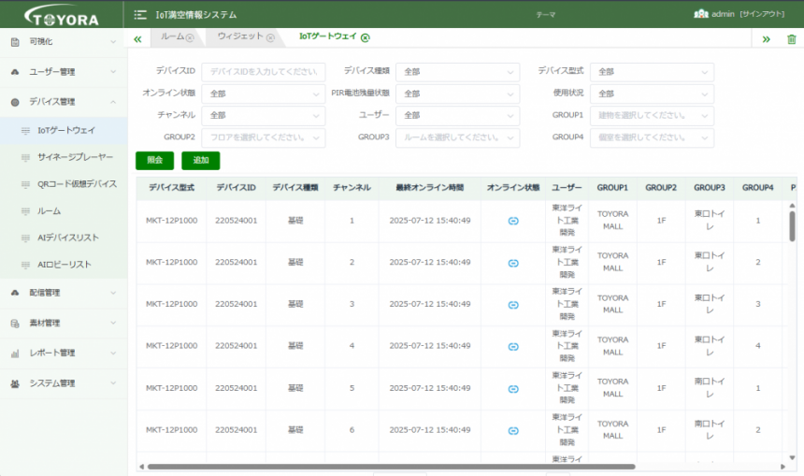Expand ユーザー管理 in the sidebar

(64, 72)
